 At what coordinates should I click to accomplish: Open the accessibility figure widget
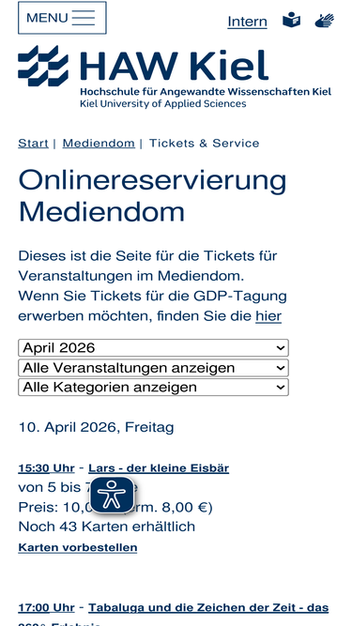tap(112, 495)
